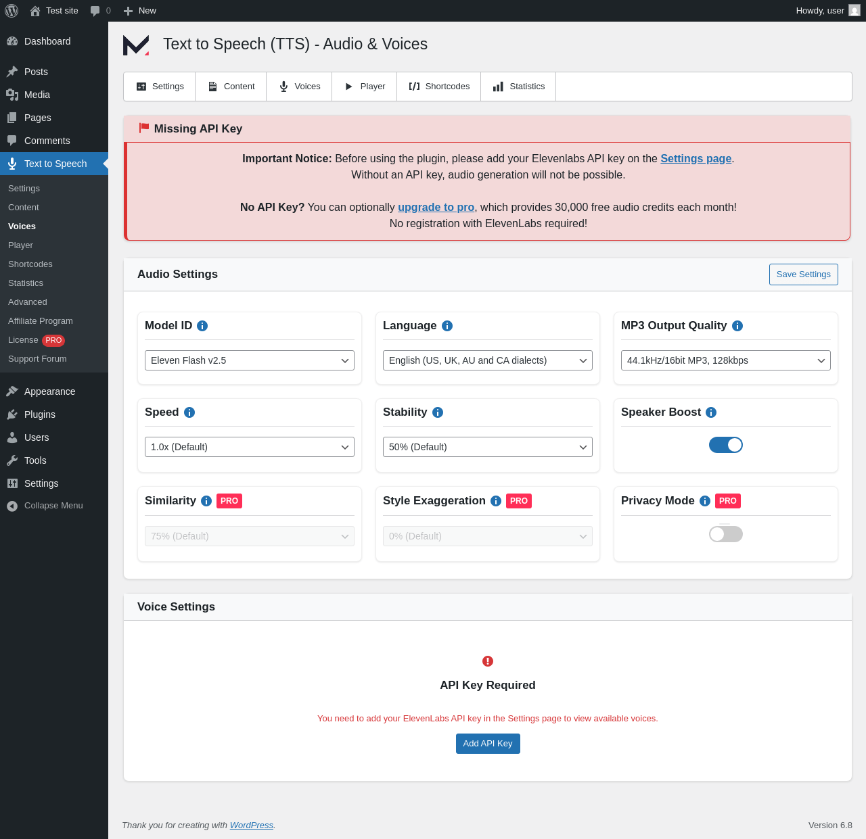Open the Speed dropdown
The image size is (866, 839).
(250, 447)
